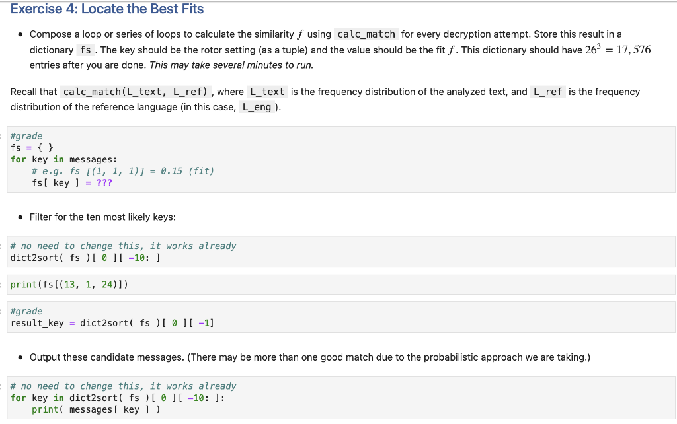Click the print(fs[(13, 1, 24)]) code cell
Screen dimensions: 677x424
69,284
